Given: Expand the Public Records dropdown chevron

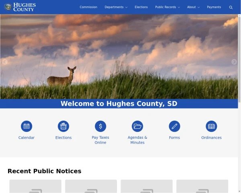Looking at the screenshot, I should coord(179,7).
